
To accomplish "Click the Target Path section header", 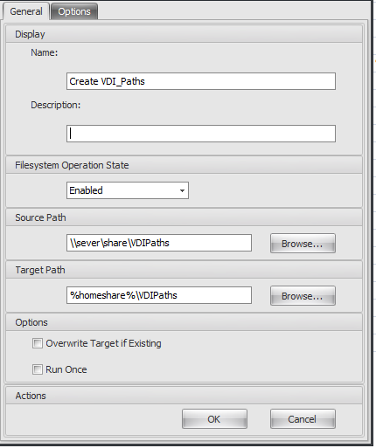I will pyautogui.click(x=184, y=270).
